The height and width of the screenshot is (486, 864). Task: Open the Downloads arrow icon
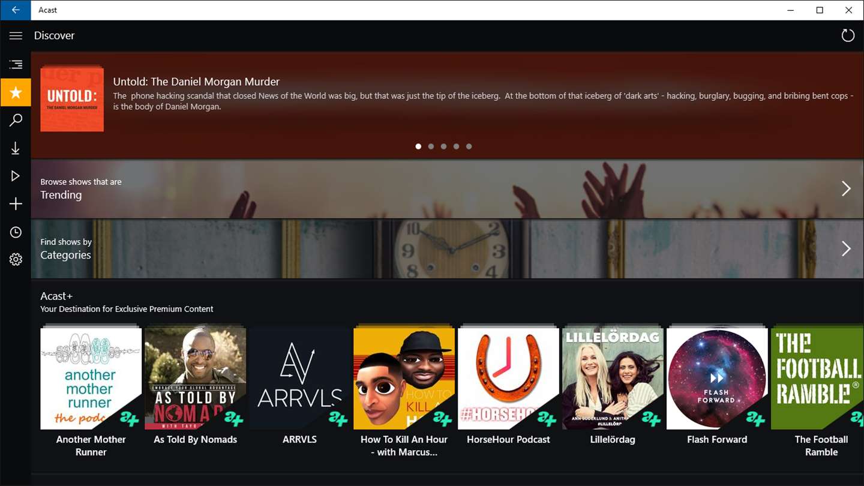click(x=16, y=148)
